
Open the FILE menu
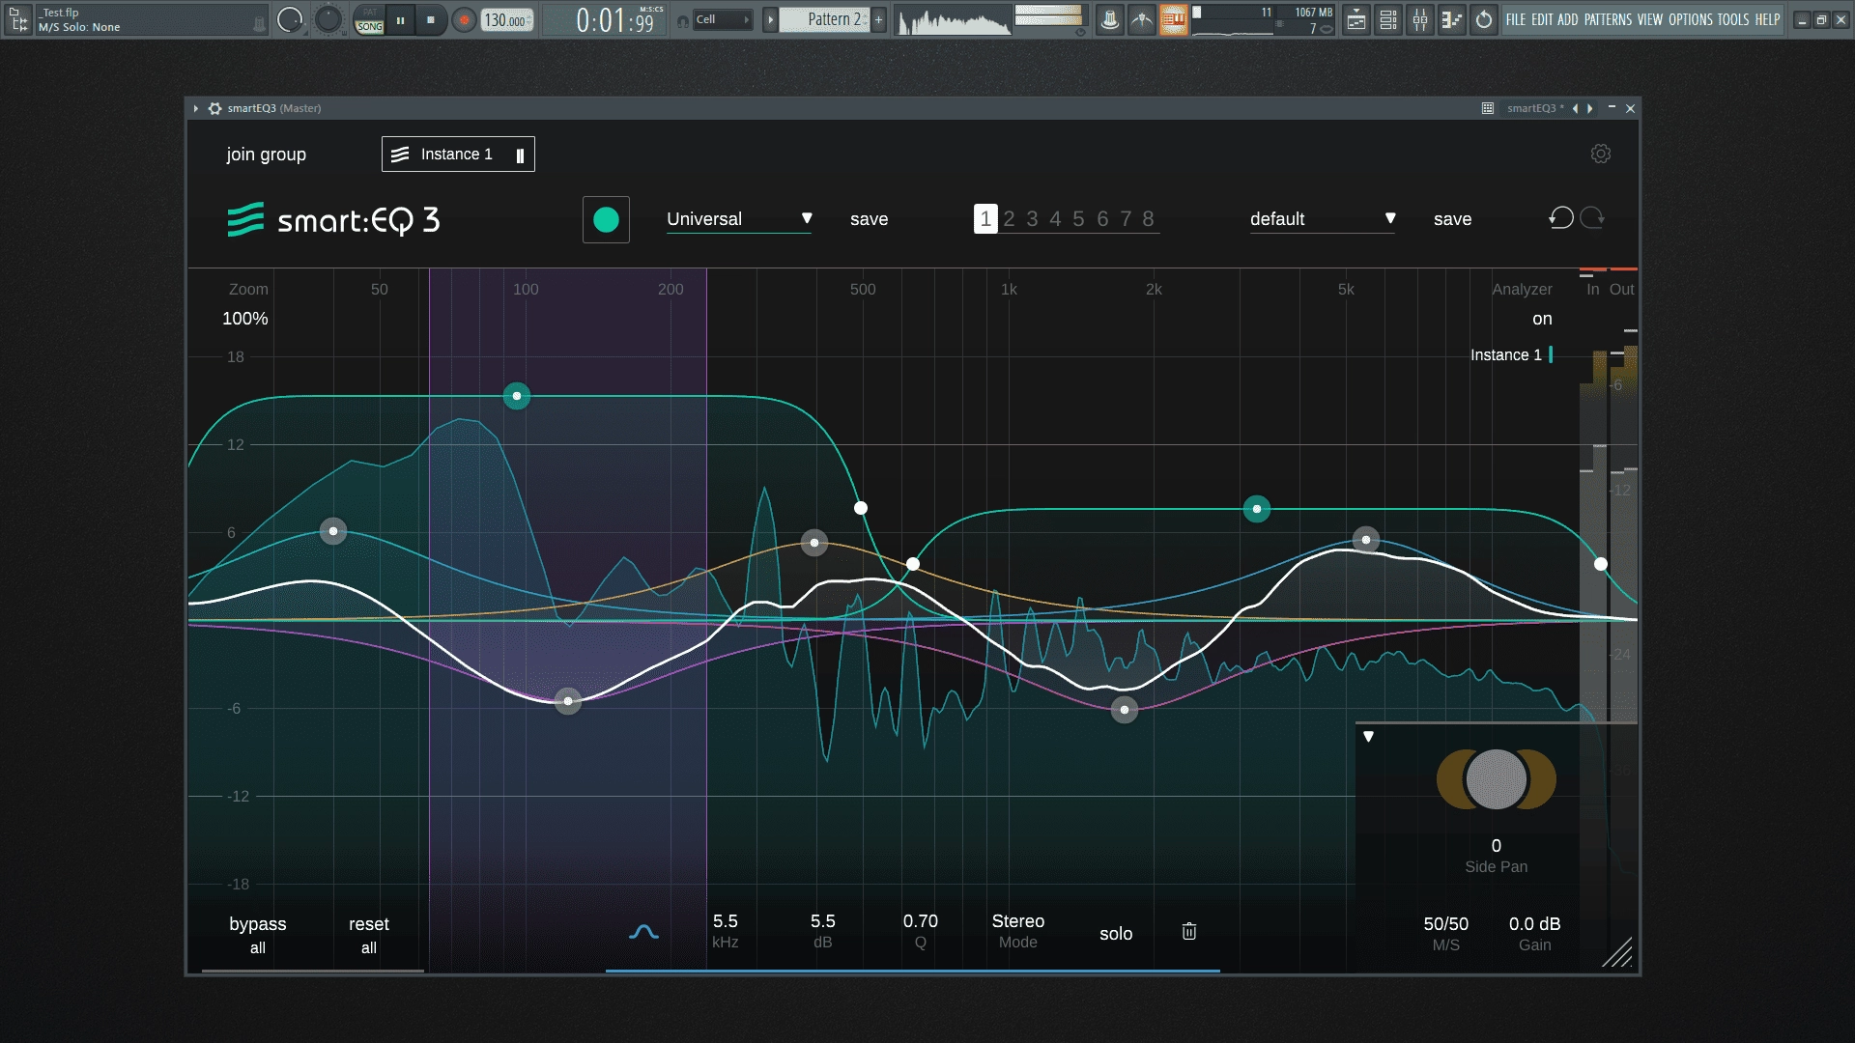(x=1516, y=19)
